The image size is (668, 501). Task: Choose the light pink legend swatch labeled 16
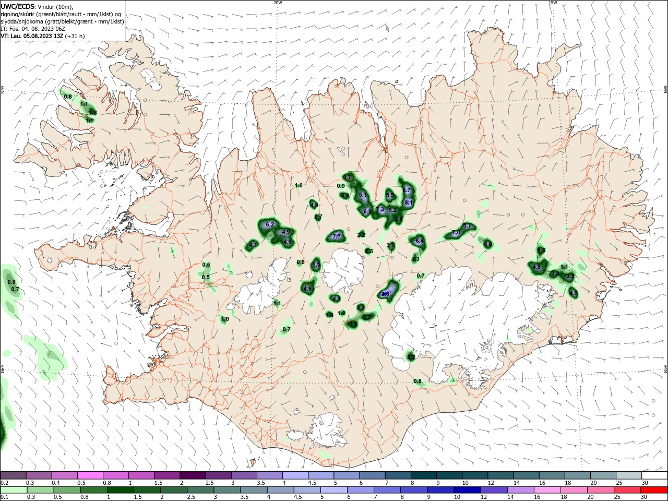(x=547, y=490)
